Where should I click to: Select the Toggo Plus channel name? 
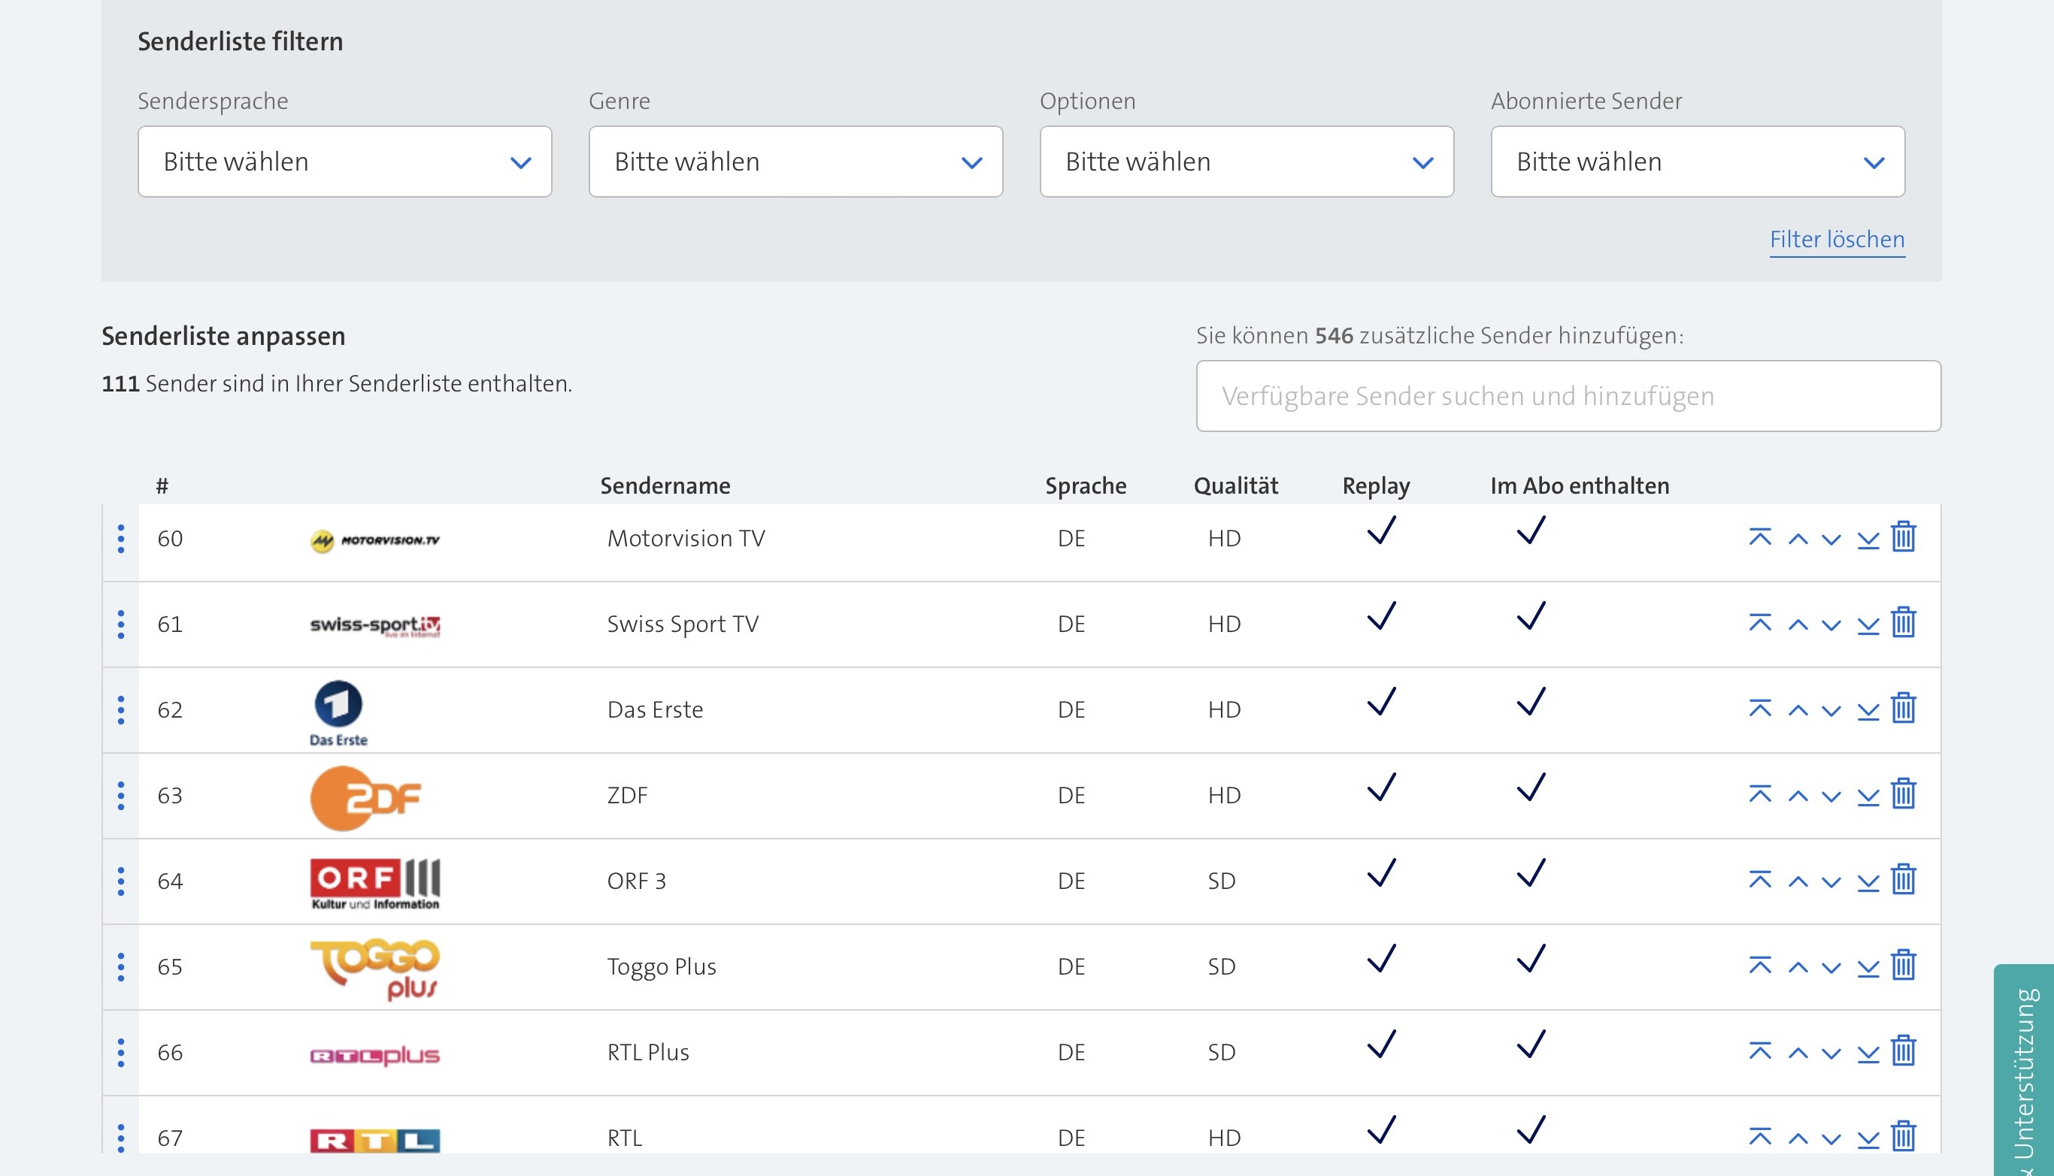coord(661,966)
